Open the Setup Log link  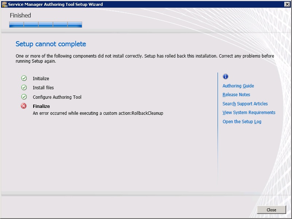click(x=242, y=122)
